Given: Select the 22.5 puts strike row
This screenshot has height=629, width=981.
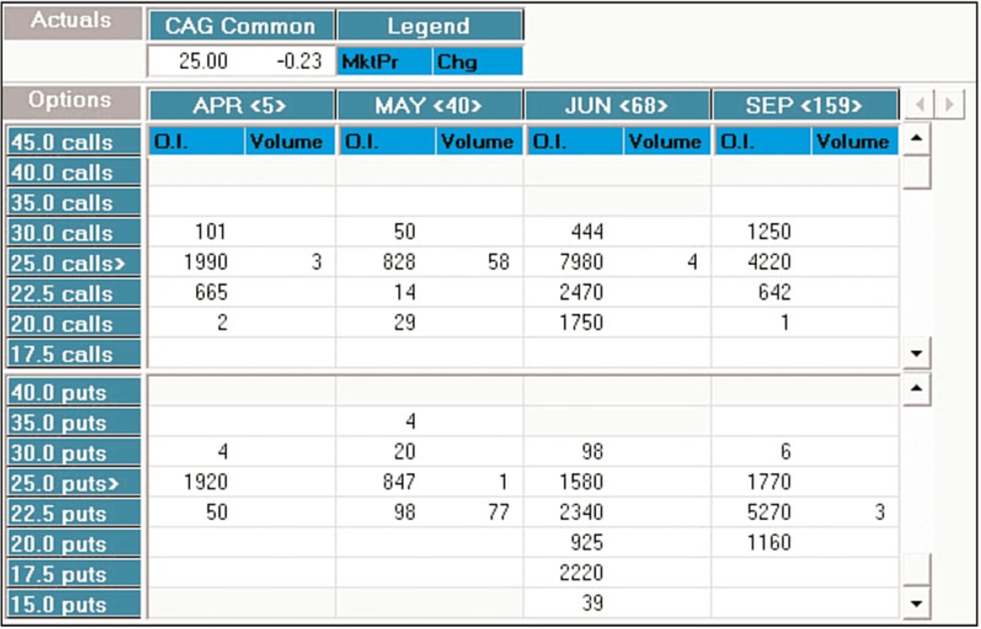Looking at the screenshot, I should tap(74, 514).
